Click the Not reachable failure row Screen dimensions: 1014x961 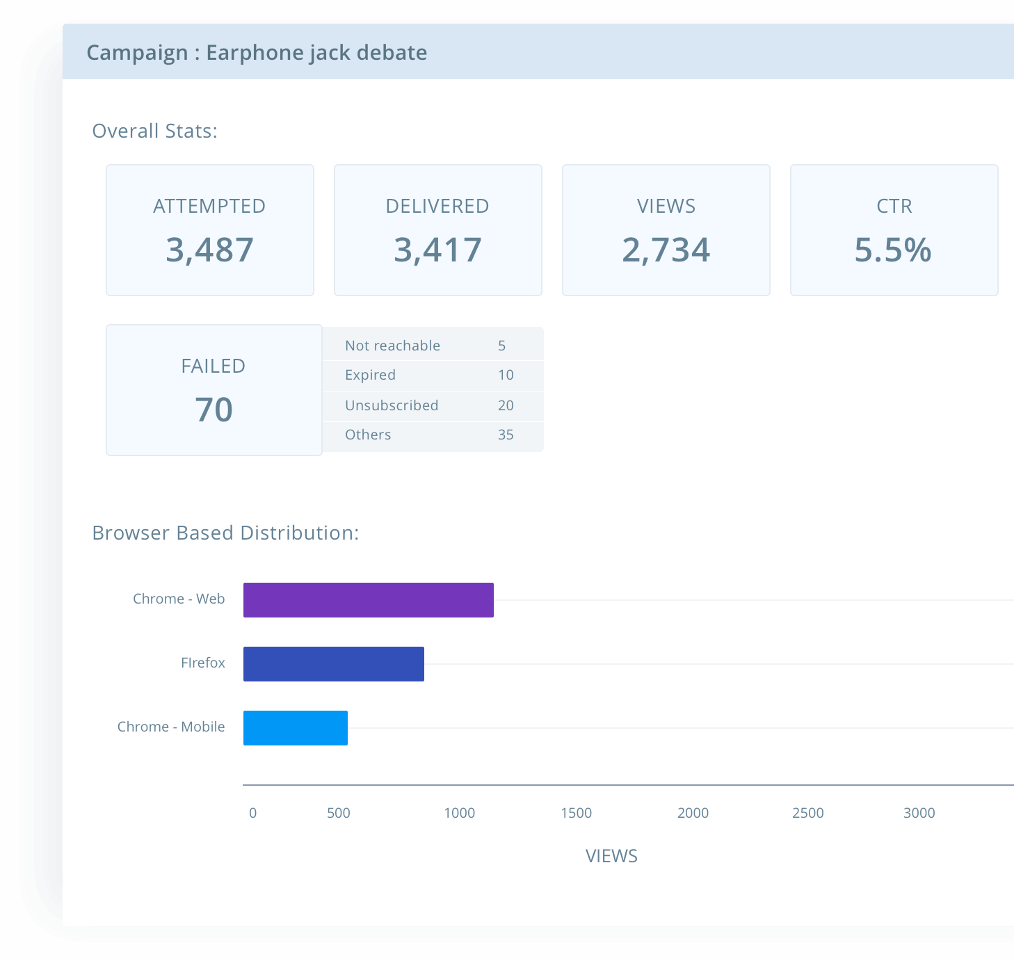[433, 346]
